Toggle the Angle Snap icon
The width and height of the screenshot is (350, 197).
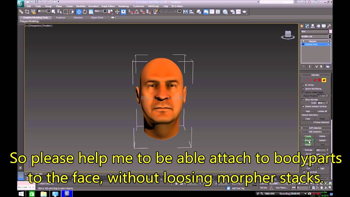[x=136, y=11]
